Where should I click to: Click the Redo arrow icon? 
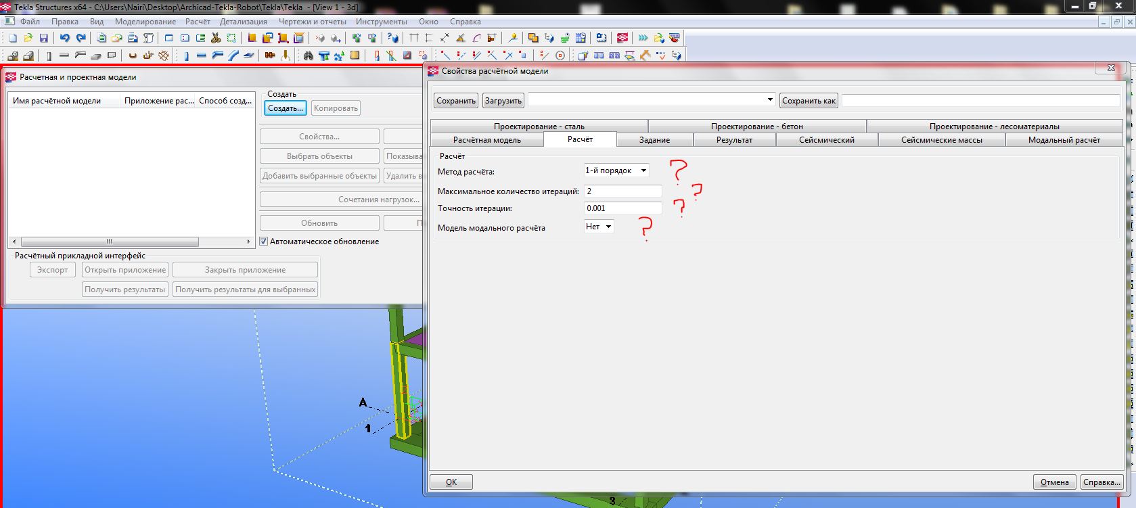click(81, 39)
